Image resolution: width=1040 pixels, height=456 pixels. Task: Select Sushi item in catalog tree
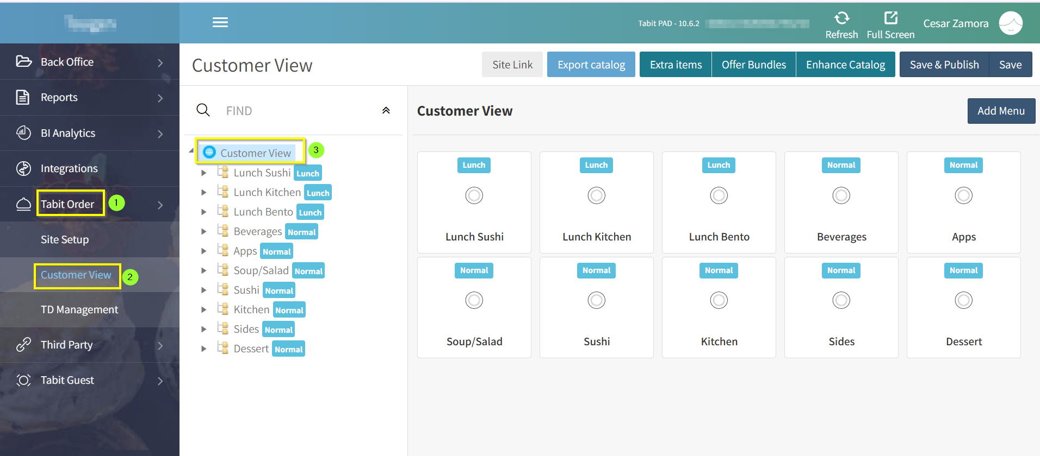click(246, 290)
